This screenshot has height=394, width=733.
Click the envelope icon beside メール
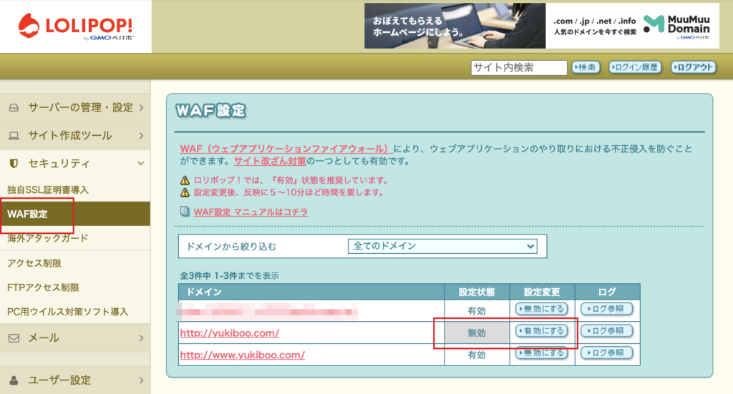(14, 338)
